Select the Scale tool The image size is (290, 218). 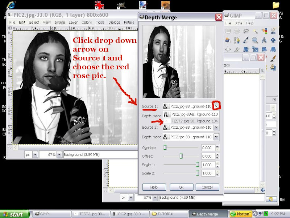pos(255,49)
